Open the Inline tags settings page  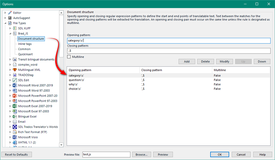click(25, 44)
